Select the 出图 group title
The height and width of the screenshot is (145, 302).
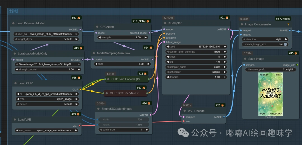tap(13, 11)
